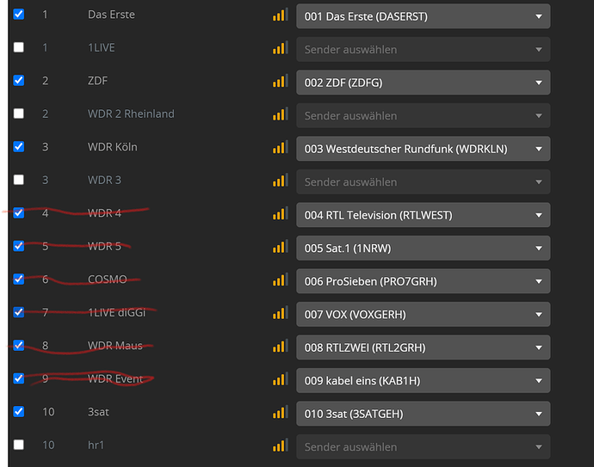The height and width of the screenshot is (467, 594).
Task: Click signal icon in COSMO row
Action: click(x=281, y=280)
